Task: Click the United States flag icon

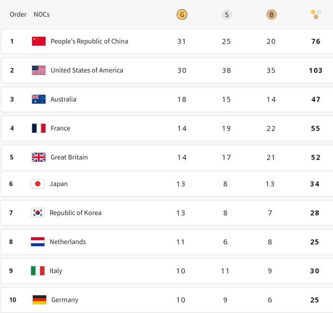Action: pos(39,70)
